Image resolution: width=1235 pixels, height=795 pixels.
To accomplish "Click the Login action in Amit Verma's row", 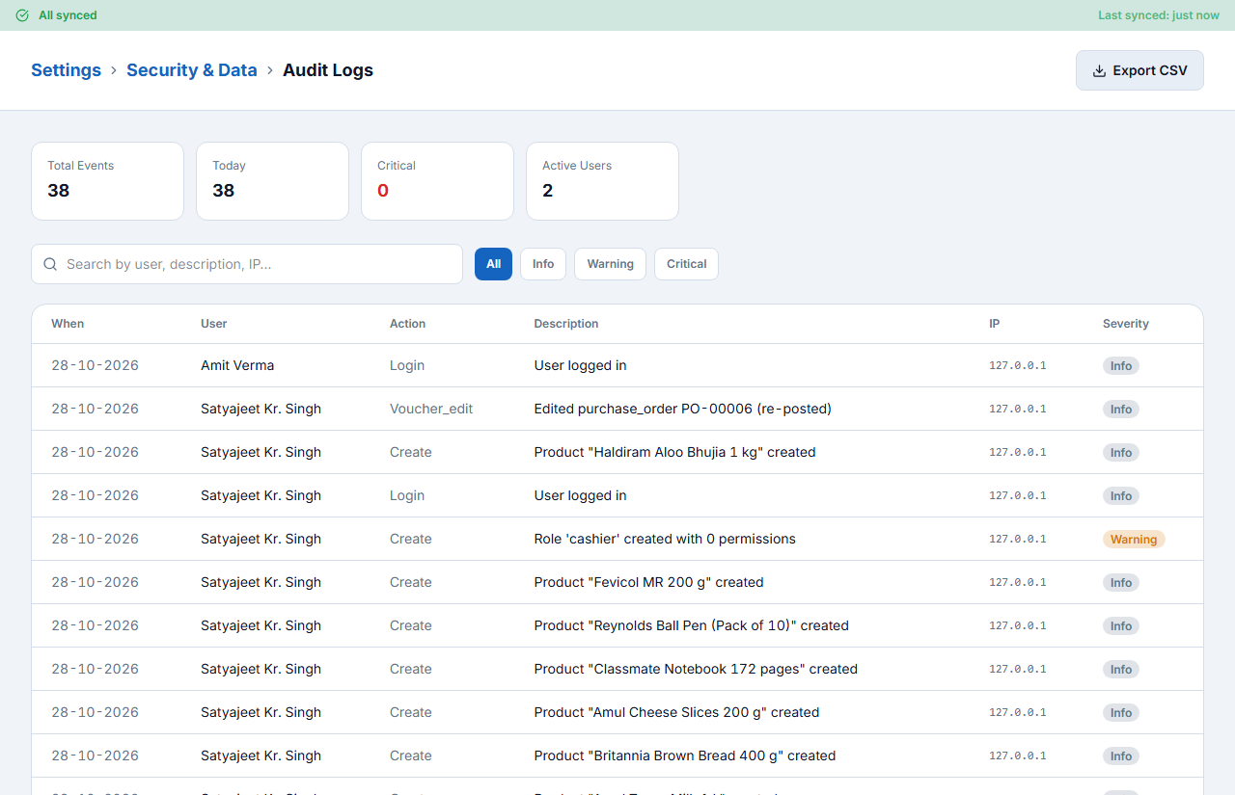I will pyautogui.click(x=407, y=365).
